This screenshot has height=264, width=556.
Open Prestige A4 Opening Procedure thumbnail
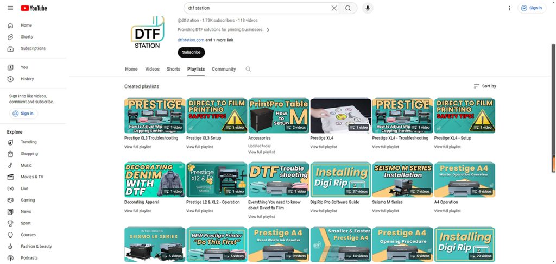(x=402, y=244)
